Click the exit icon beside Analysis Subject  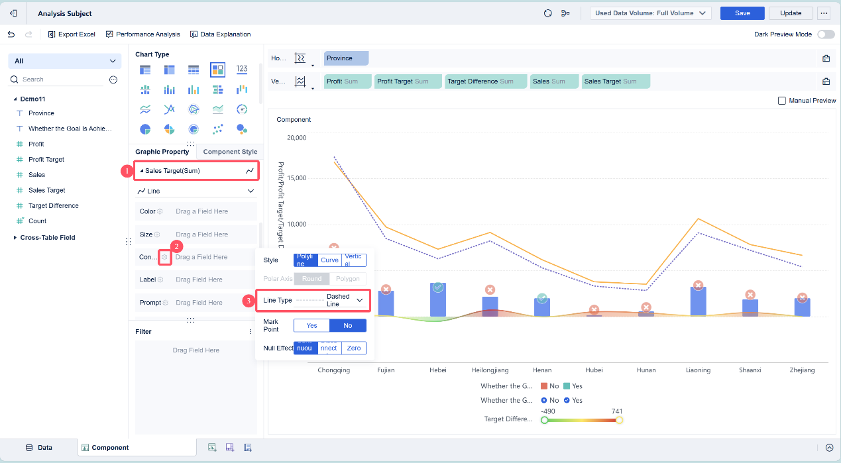point(13,13)
